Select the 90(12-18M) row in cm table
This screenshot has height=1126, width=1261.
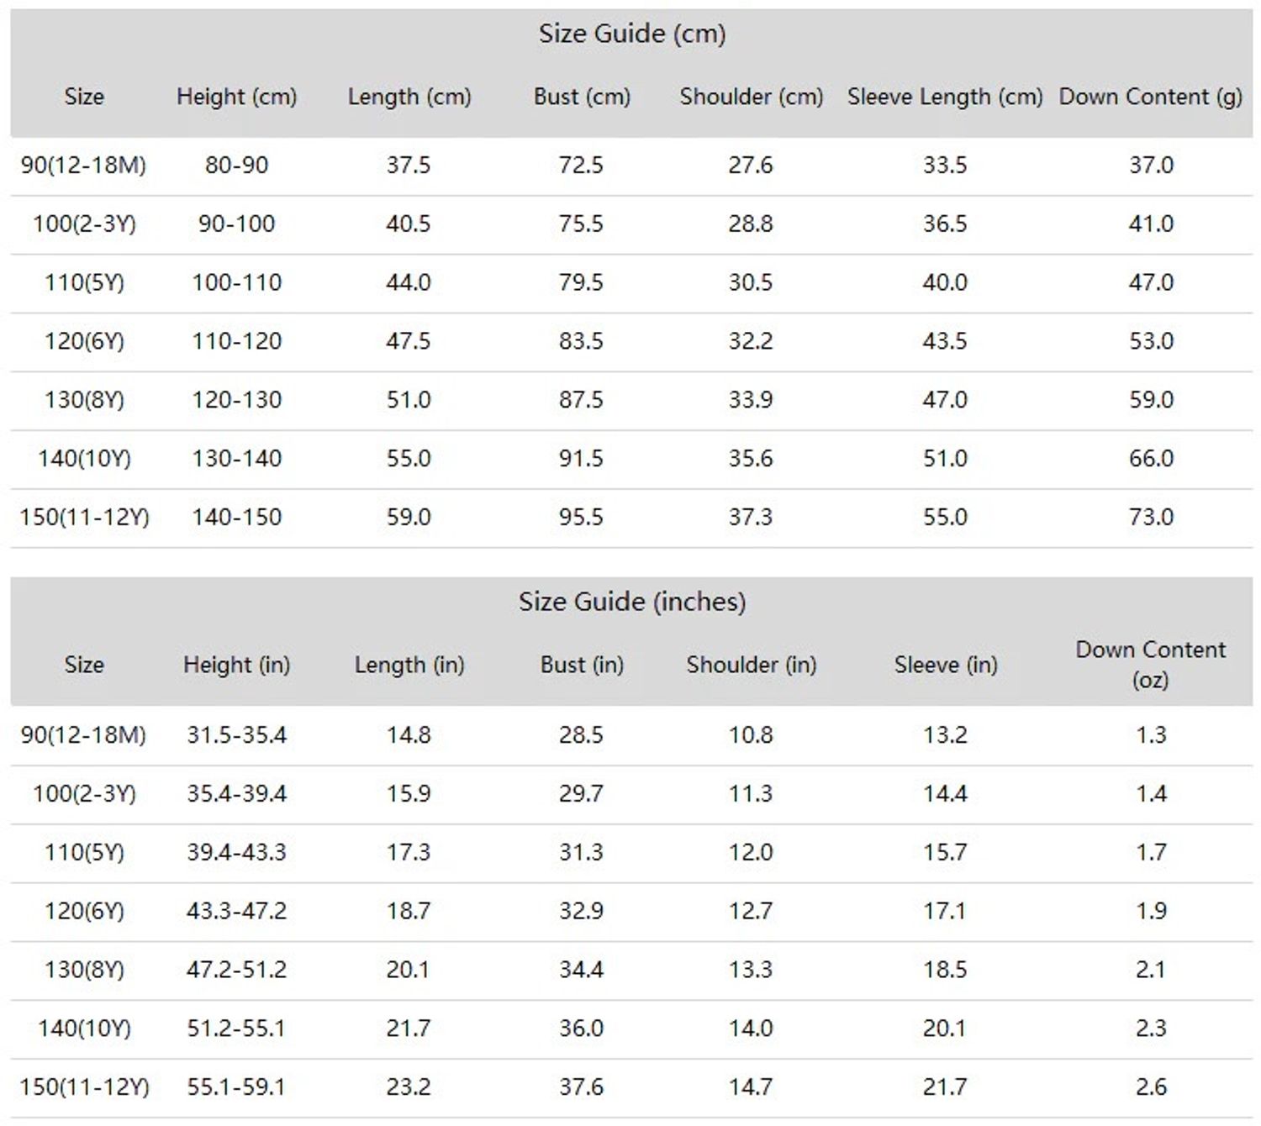pos(631,166)
